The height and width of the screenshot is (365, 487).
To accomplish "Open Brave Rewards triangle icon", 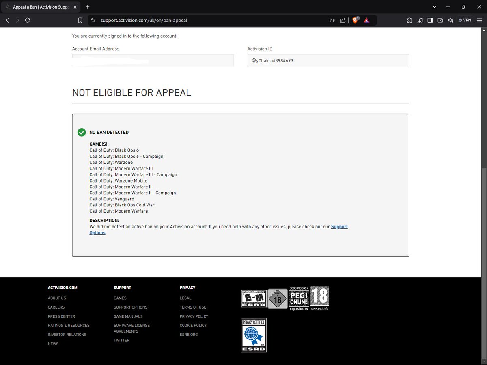I will (x=366, y=20).
